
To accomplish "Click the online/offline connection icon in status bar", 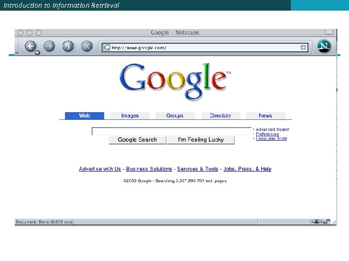I will pyautogui.click(x=317, y=221).
